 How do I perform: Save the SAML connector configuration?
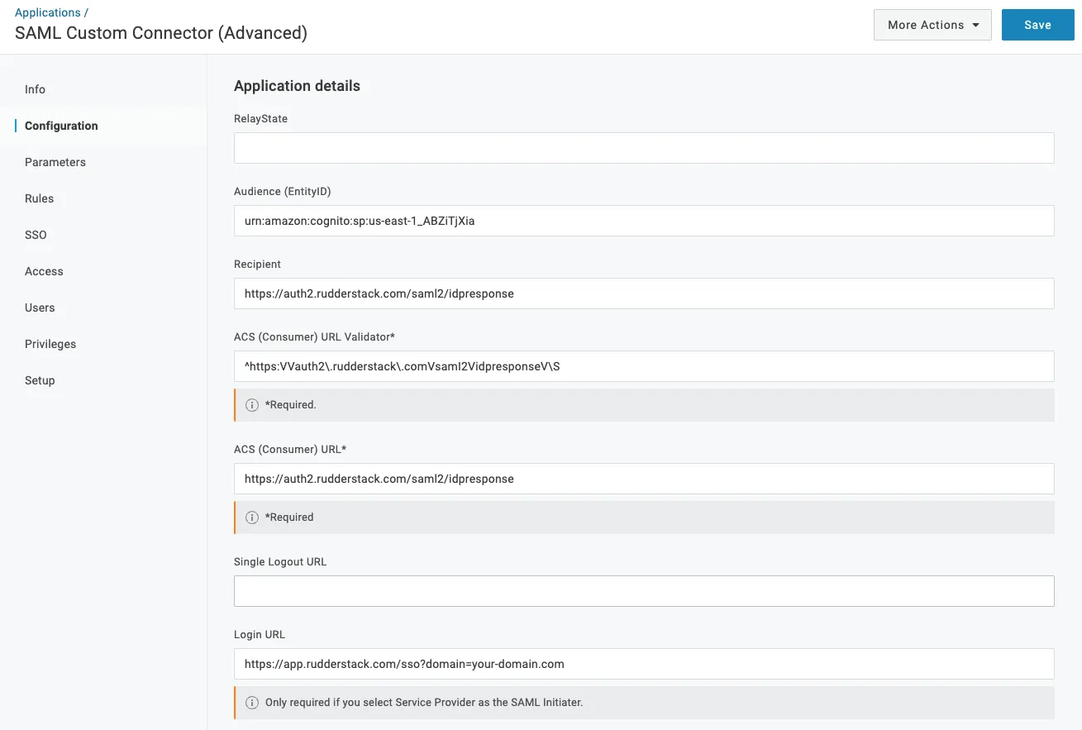1038,25
